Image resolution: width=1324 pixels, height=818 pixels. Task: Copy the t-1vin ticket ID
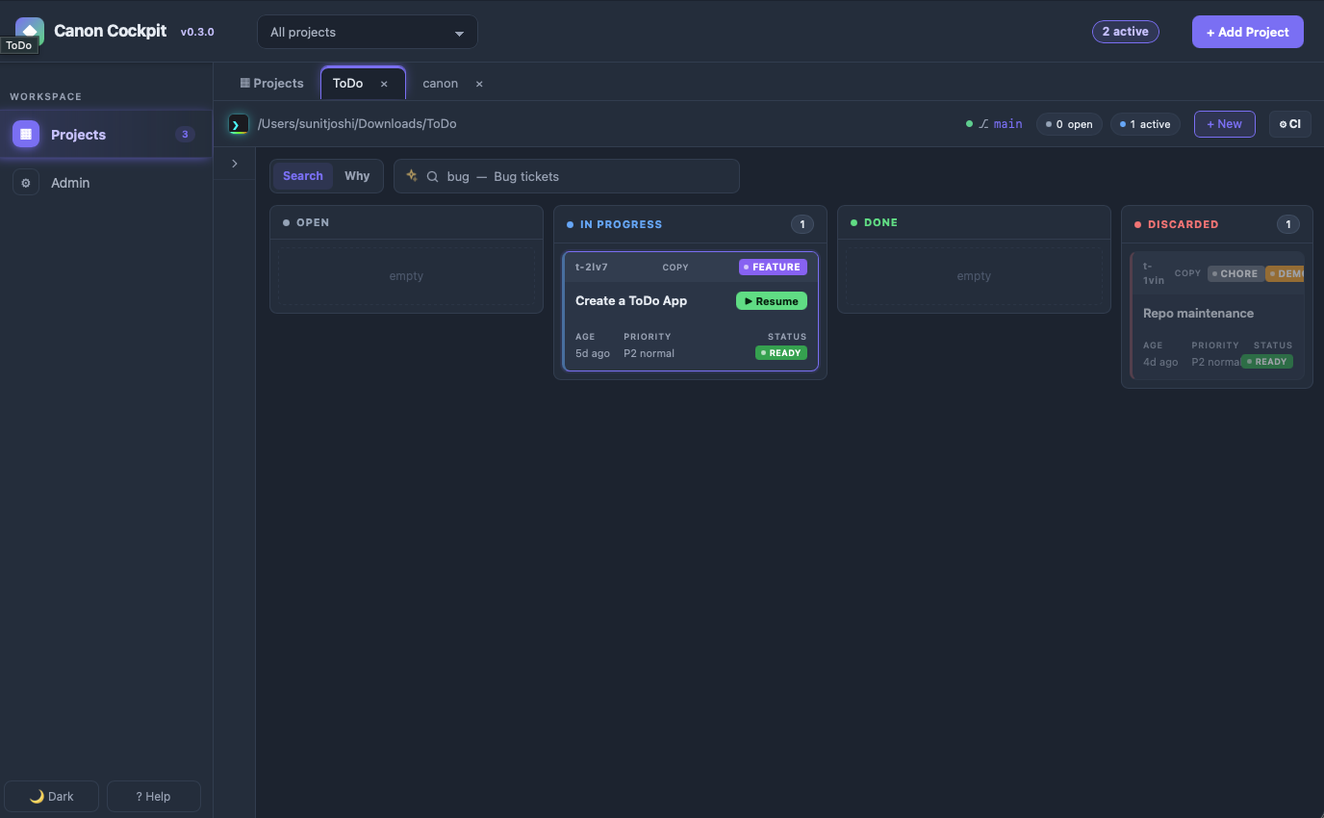coord(1187,273)
